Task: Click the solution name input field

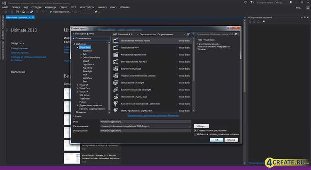Action: pyautogui.click(x=146, y=131)
